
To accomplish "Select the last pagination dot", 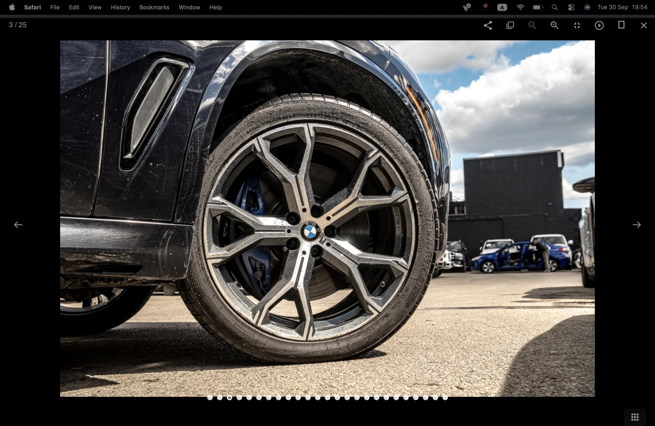I will (445, 398).
